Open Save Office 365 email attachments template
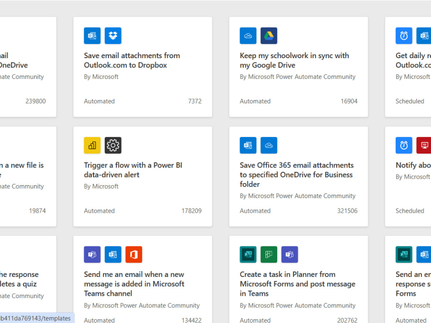Viewport: 431px width, 323px height. click(297, 175)
